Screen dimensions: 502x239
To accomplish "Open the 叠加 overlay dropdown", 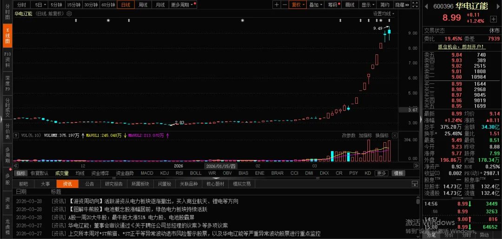I will pyautogui.click(x=315, y=5).
